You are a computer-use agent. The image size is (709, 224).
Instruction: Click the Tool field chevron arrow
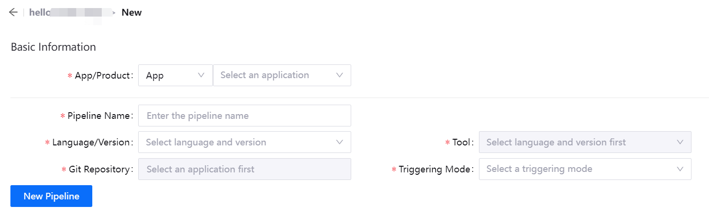680,142
